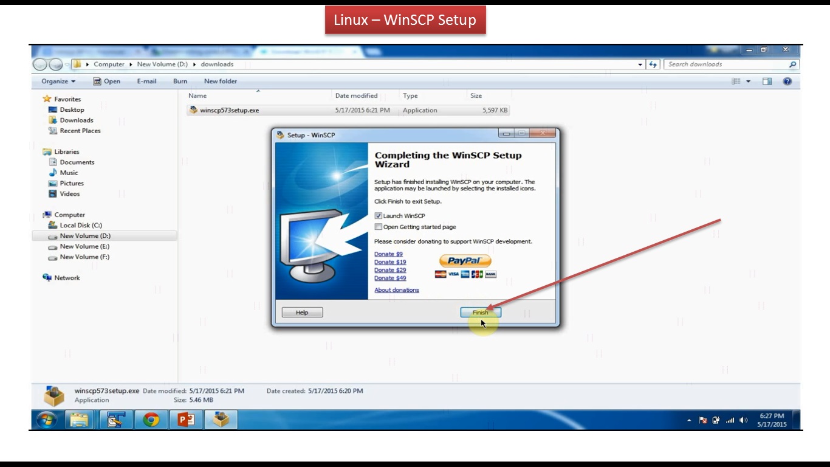Click E-mail in Explorer toolbar
Viewport: 830px width, 467px height.
tap(146, 81)
